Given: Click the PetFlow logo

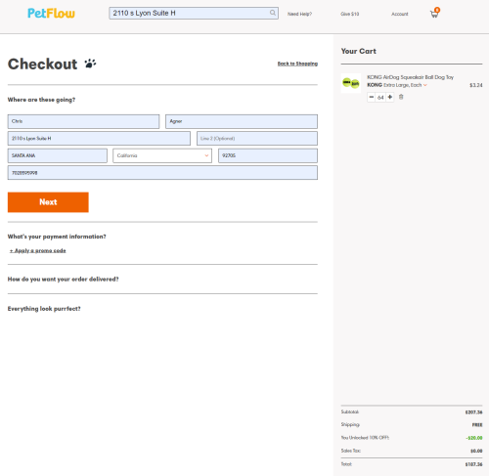Looking at the screenshot, I should pos(51,13).
